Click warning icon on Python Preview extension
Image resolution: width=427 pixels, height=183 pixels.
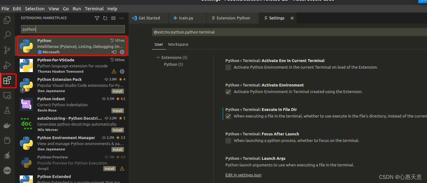coord(122,169)
